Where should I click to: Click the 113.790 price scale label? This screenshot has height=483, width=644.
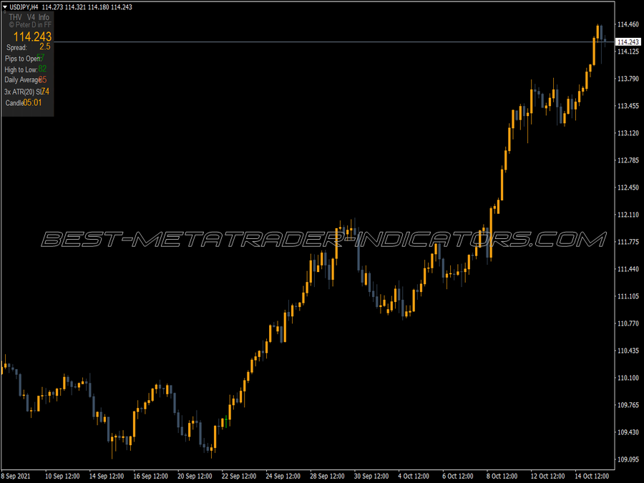(x=628, y=79)
